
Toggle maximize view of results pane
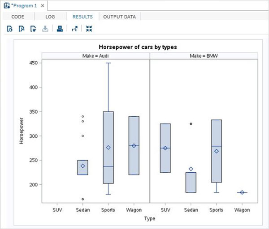(x=89, y=29)
